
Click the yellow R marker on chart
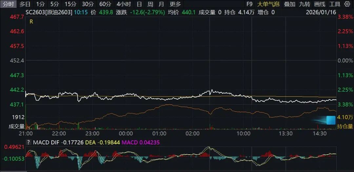tap(31, 22)
